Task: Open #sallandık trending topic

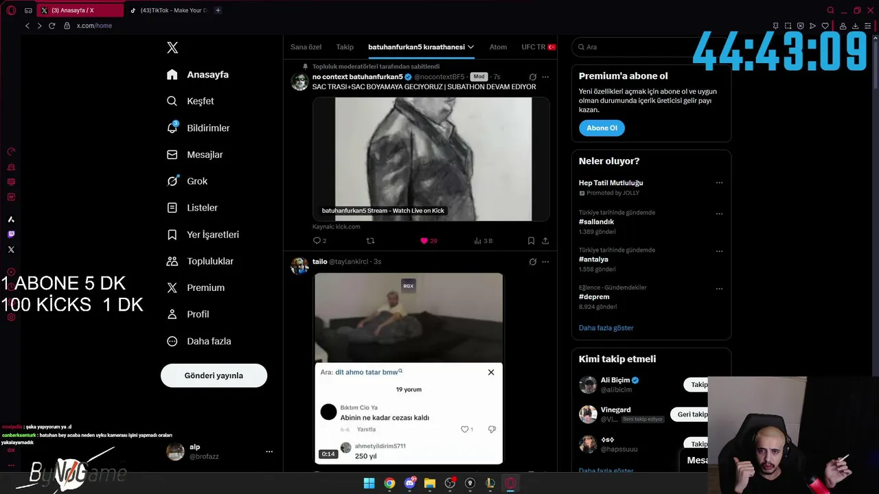Action: coord(596,222)
